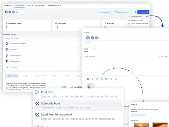Click the video icon in editor toolbar

[106, 79]
